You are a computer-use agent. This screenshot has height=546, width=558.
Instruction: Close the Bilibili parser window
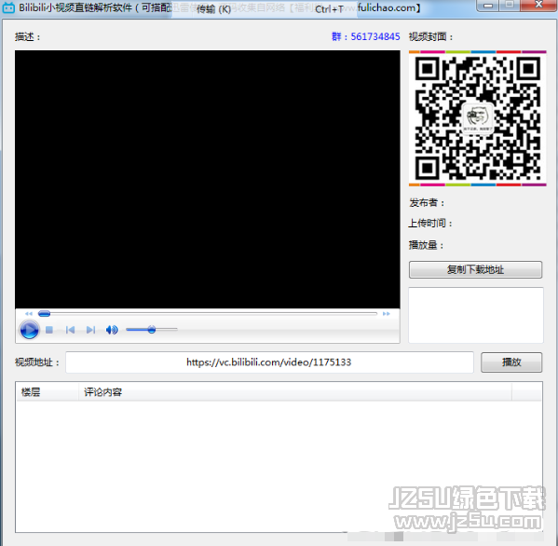(x=538, y=5)
